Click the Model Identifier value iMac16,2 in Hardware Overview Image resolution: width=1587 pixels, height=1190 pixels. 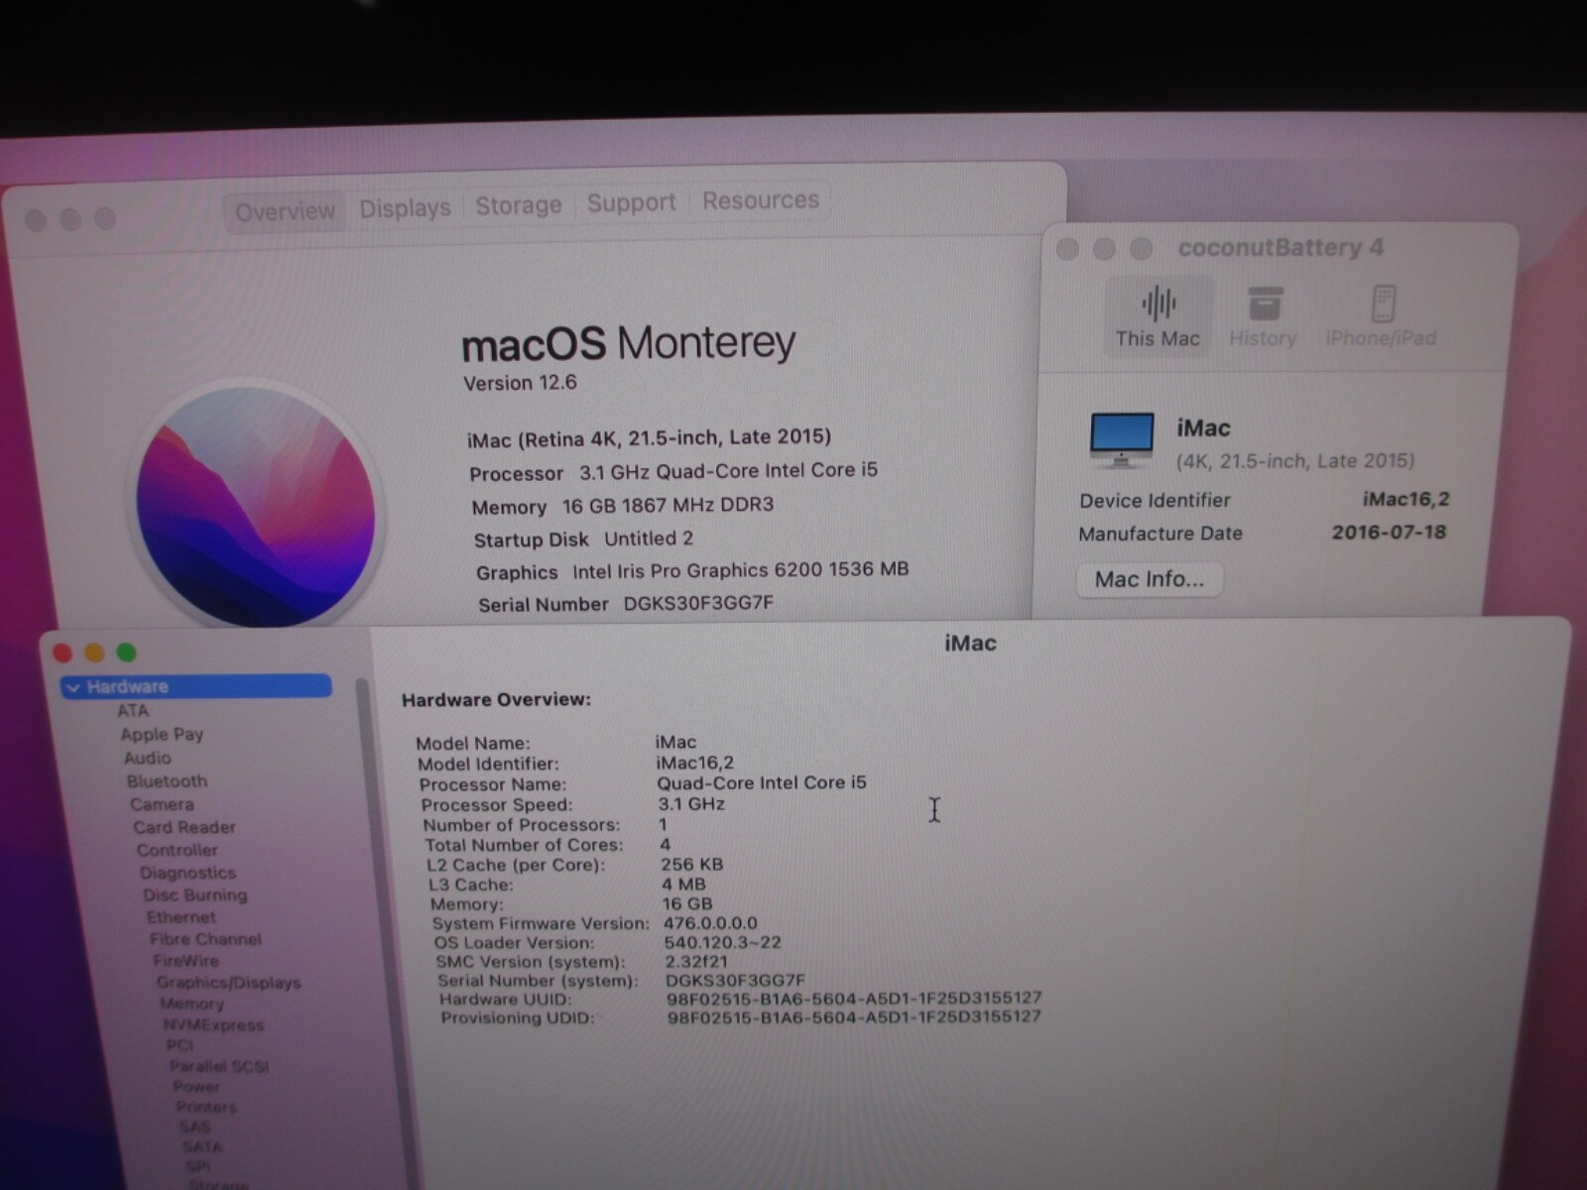click(694, 763)
